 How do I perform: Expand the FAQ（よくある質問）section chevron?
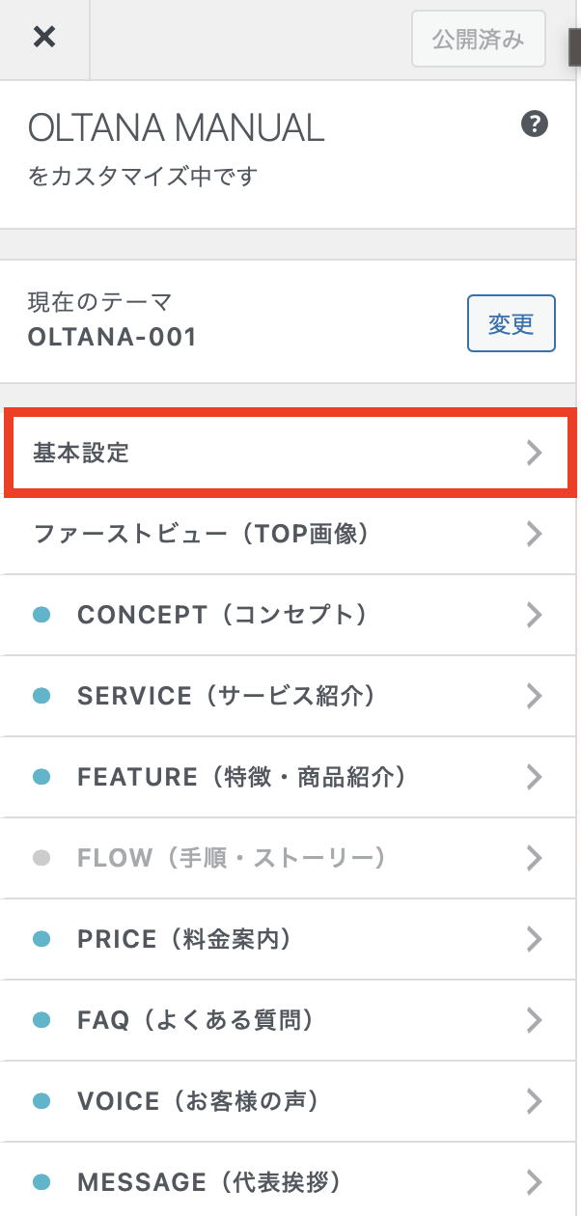535,1020
